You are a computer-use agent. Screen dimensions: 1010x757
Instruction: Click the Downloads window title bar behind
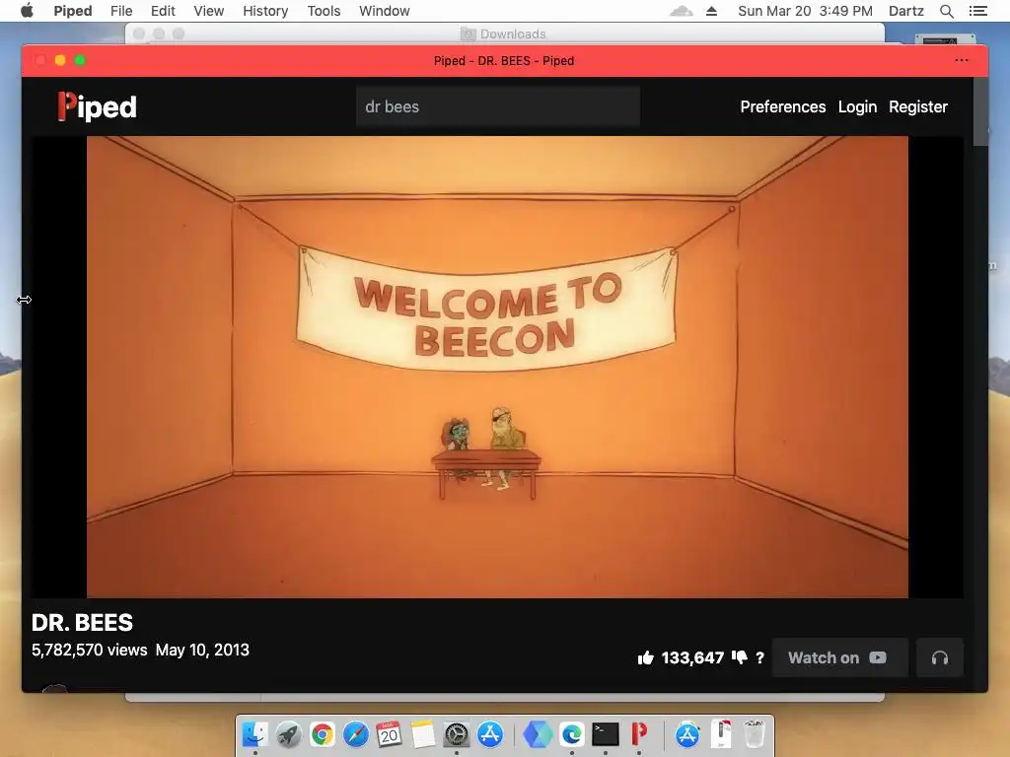pyautogui.click(x=504, y=34)
